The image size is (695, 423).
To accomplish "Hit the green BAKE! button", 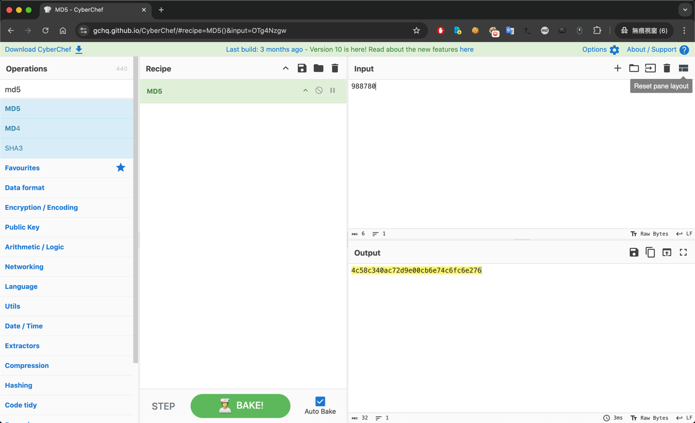I will point(240,406).
